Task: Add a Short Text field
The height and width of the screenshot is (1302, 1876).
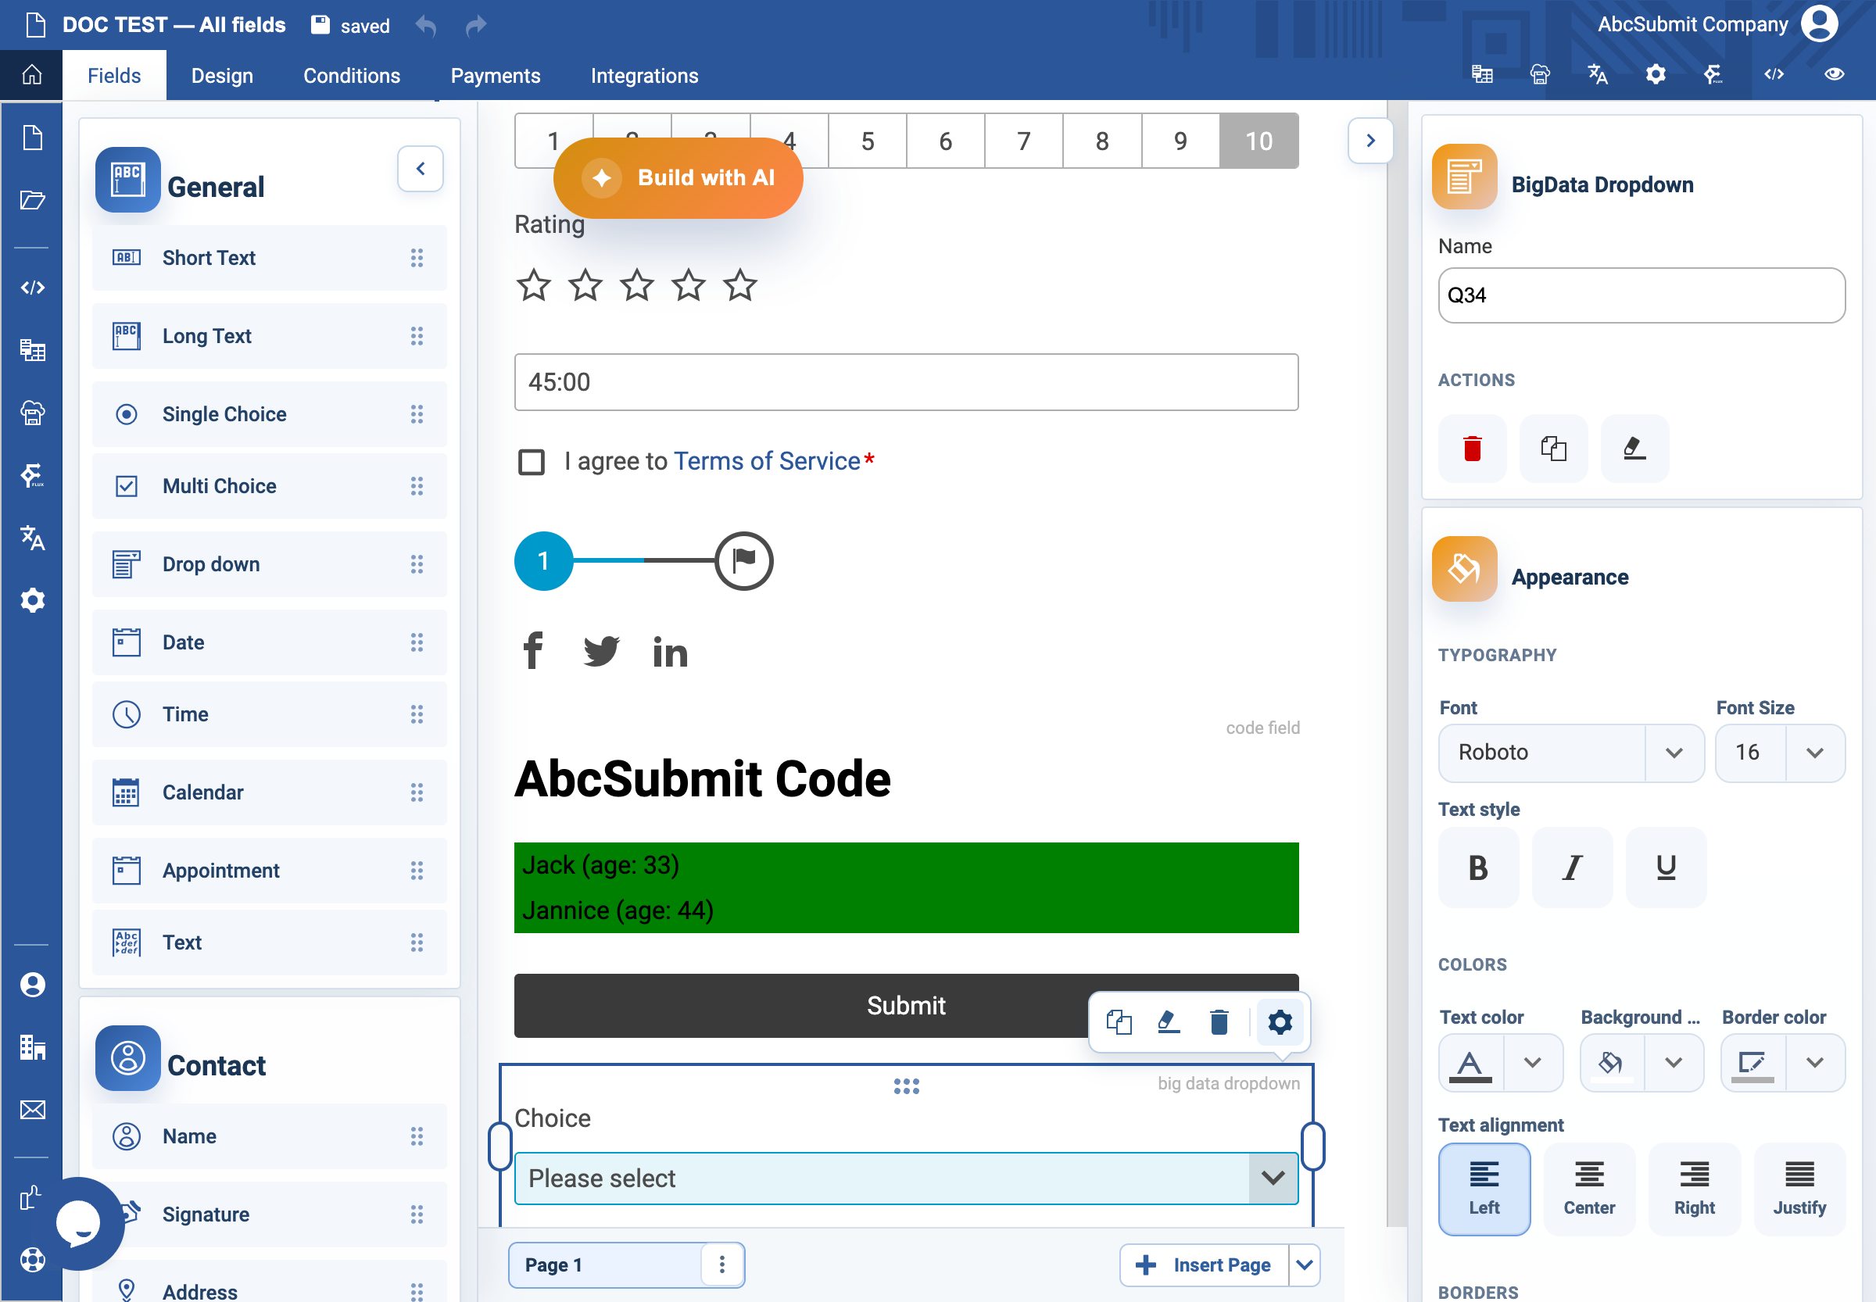Action: pyautogui.click(x=269, y=258)
